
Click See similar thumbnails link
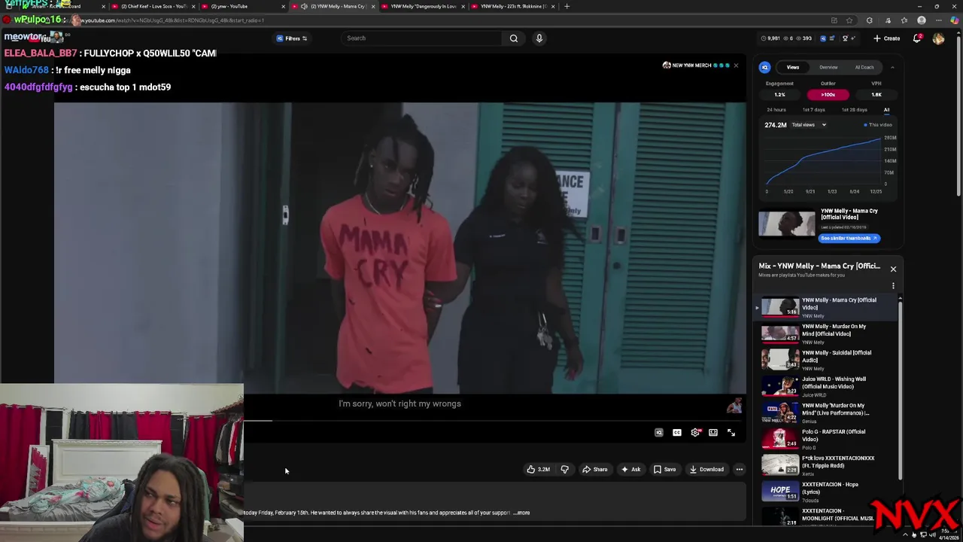click(x=849, y=239)
